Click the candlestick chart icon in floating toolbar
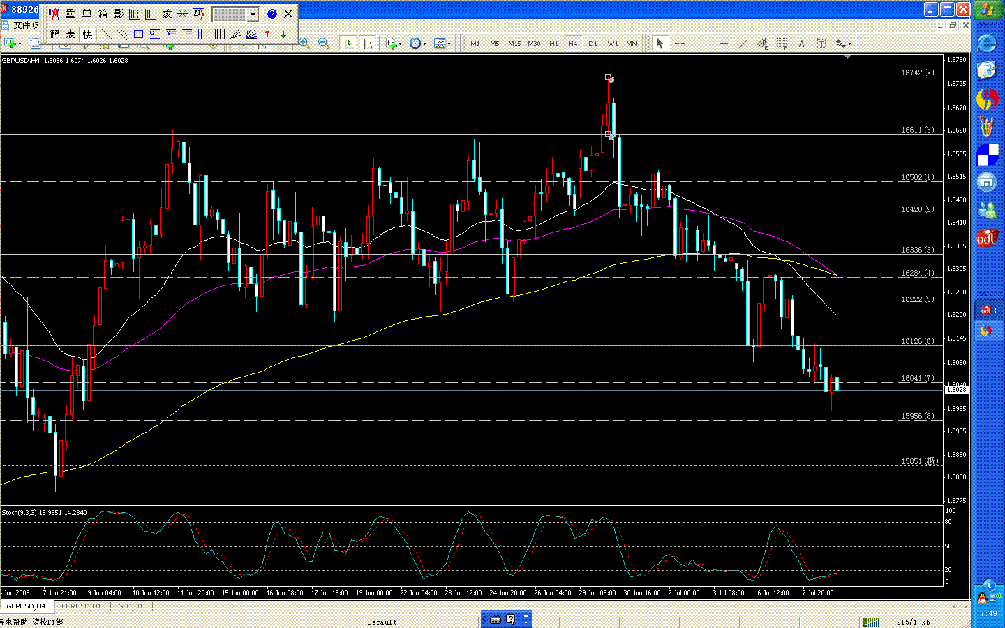 54,14
